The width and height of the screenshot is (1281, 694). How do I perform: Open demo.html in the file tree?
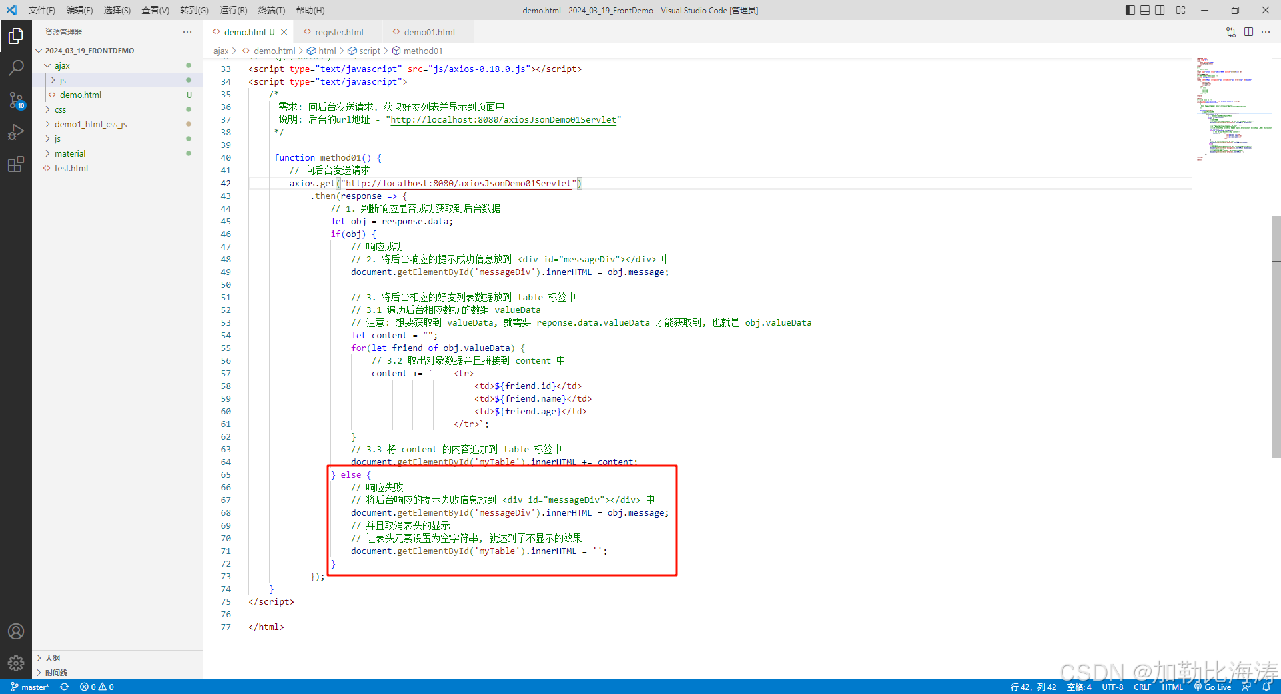pyautogui.click(x=81, y=95)
